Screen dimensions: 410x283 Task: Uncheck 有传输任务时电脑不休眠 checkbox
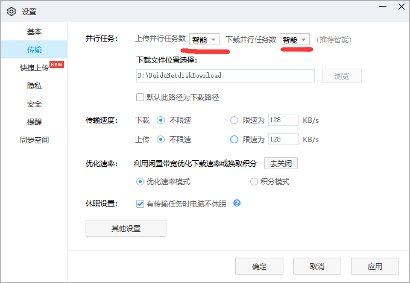click(x=140, y=204)
